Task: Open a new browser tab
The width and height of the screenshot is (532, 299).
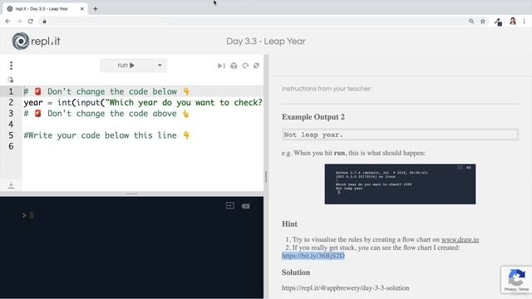Action: point(96,9)
